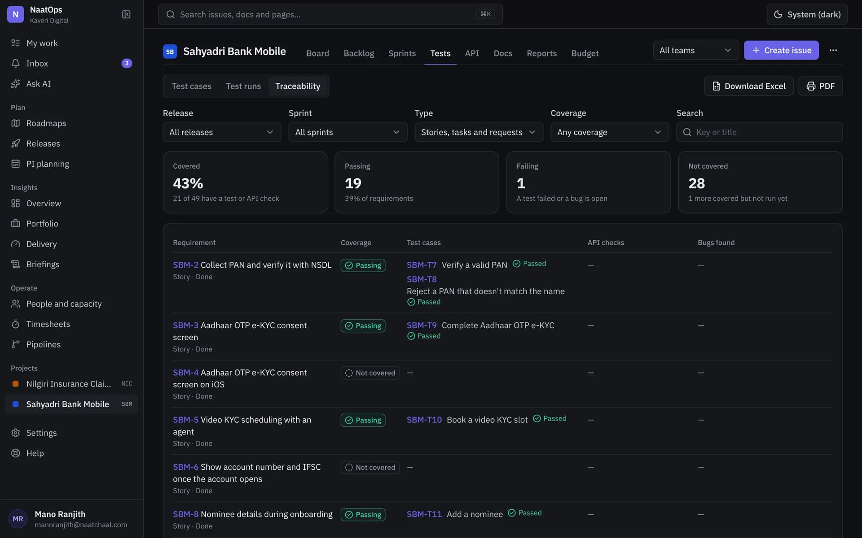Click Download Excel button

point(748,86)
